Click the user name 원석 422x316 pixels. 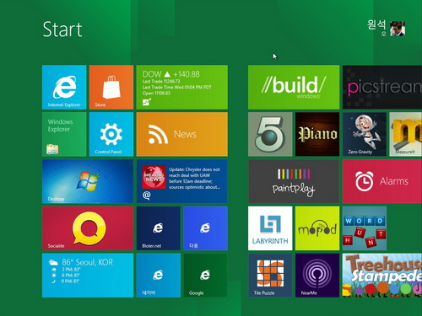(x=376, y=24)
